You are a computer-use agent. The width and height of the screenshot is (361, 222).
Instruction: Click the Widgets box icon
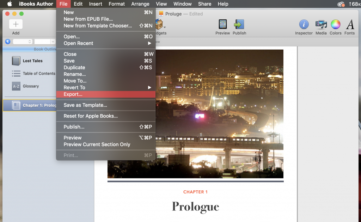pos(159,24)
